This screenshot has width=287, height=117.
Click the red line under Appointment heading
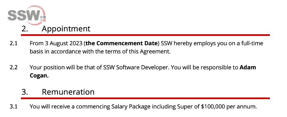click(145, 35)
